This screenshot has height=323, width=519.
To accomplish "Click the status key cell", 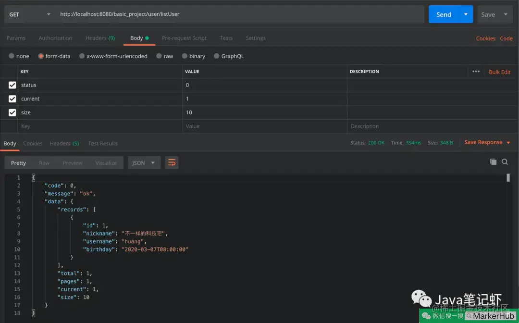I will point(100,85).
